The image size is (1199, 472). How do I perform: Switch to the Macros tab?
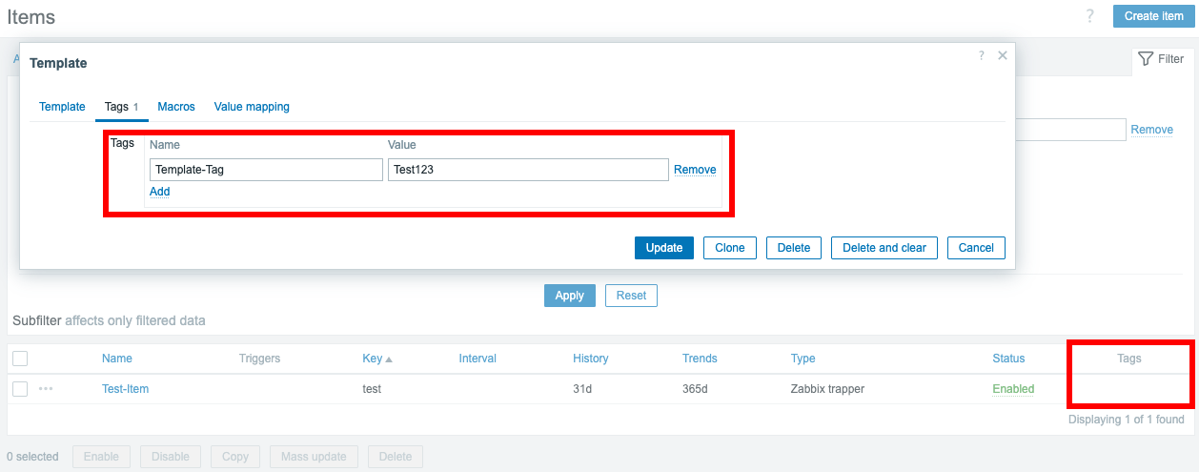pyautogui.click(x=176, y=107)
